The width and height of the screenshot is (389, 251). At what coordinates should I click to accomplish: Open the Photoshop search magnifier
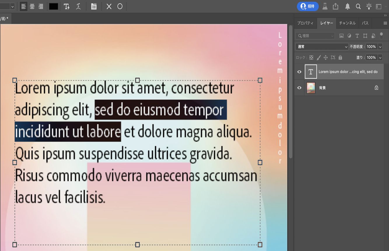tap(358, 6)
